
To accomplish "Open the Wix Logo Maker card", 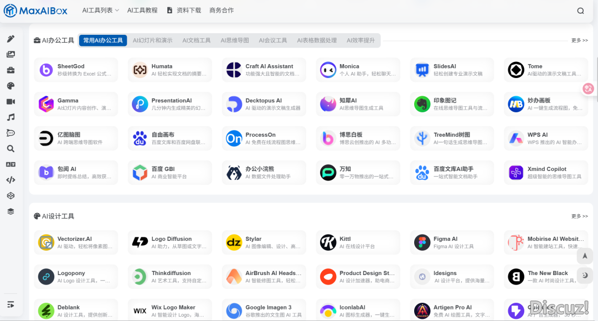I will click(x=170, y=310).
